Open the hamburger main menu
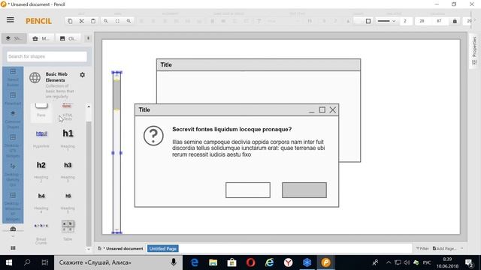 pos(11,20)
